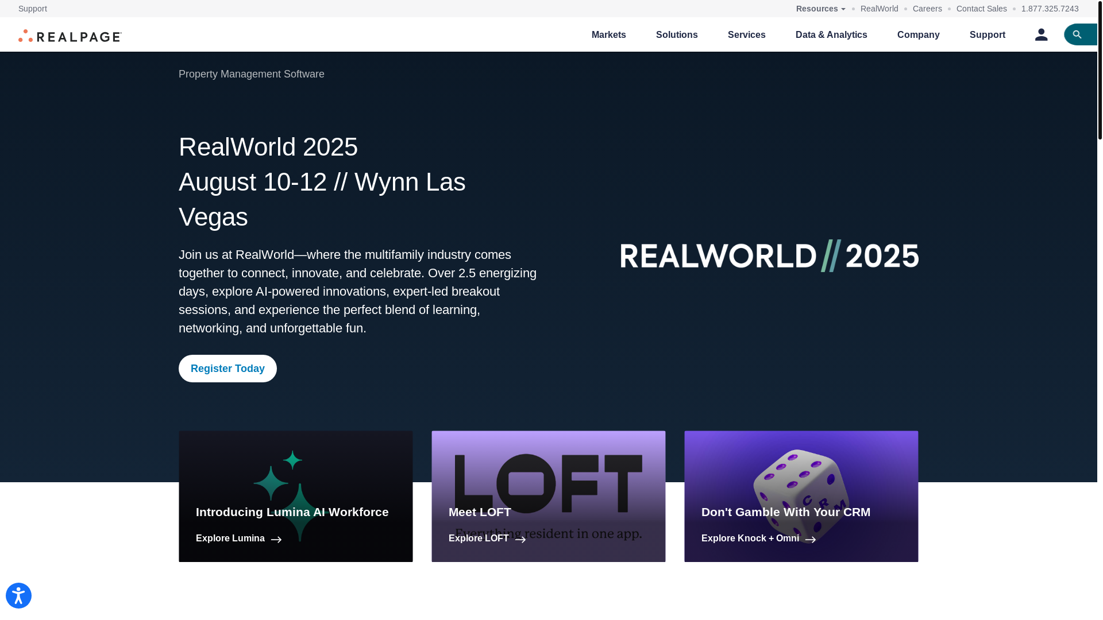The height and width of the screenshot is (620, 1103).
Task: Open the Support item in main navigation
Action: [988, 34]
